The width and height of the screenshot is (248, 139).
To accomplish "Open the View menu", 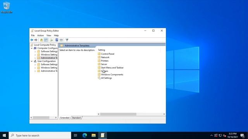I will tap(49, 36).
